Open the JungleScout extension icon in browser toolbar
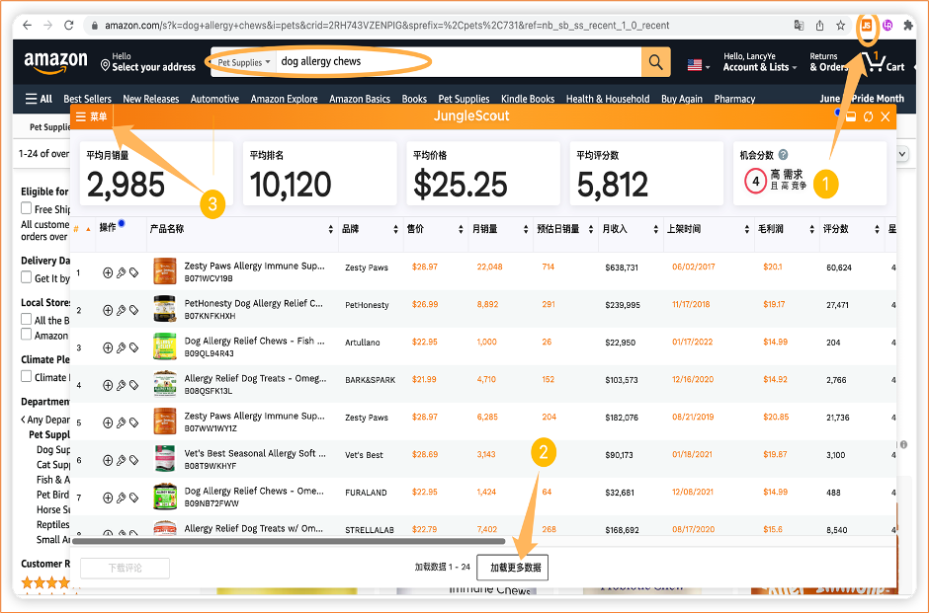 point(867,25)
